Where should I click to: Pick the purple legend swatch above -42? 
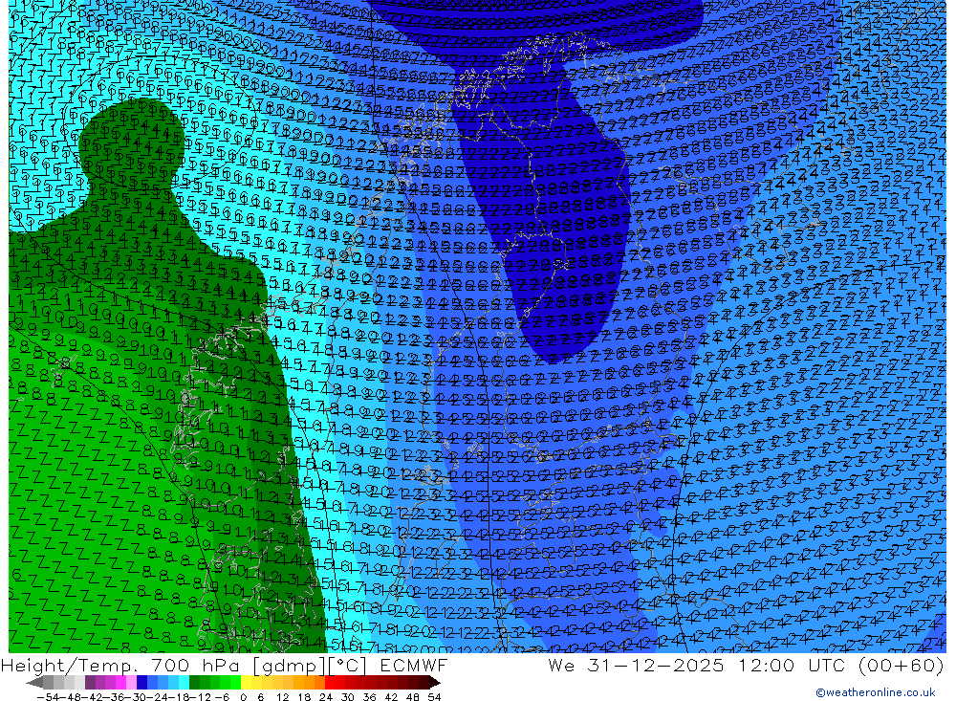(x=90, y=682)
